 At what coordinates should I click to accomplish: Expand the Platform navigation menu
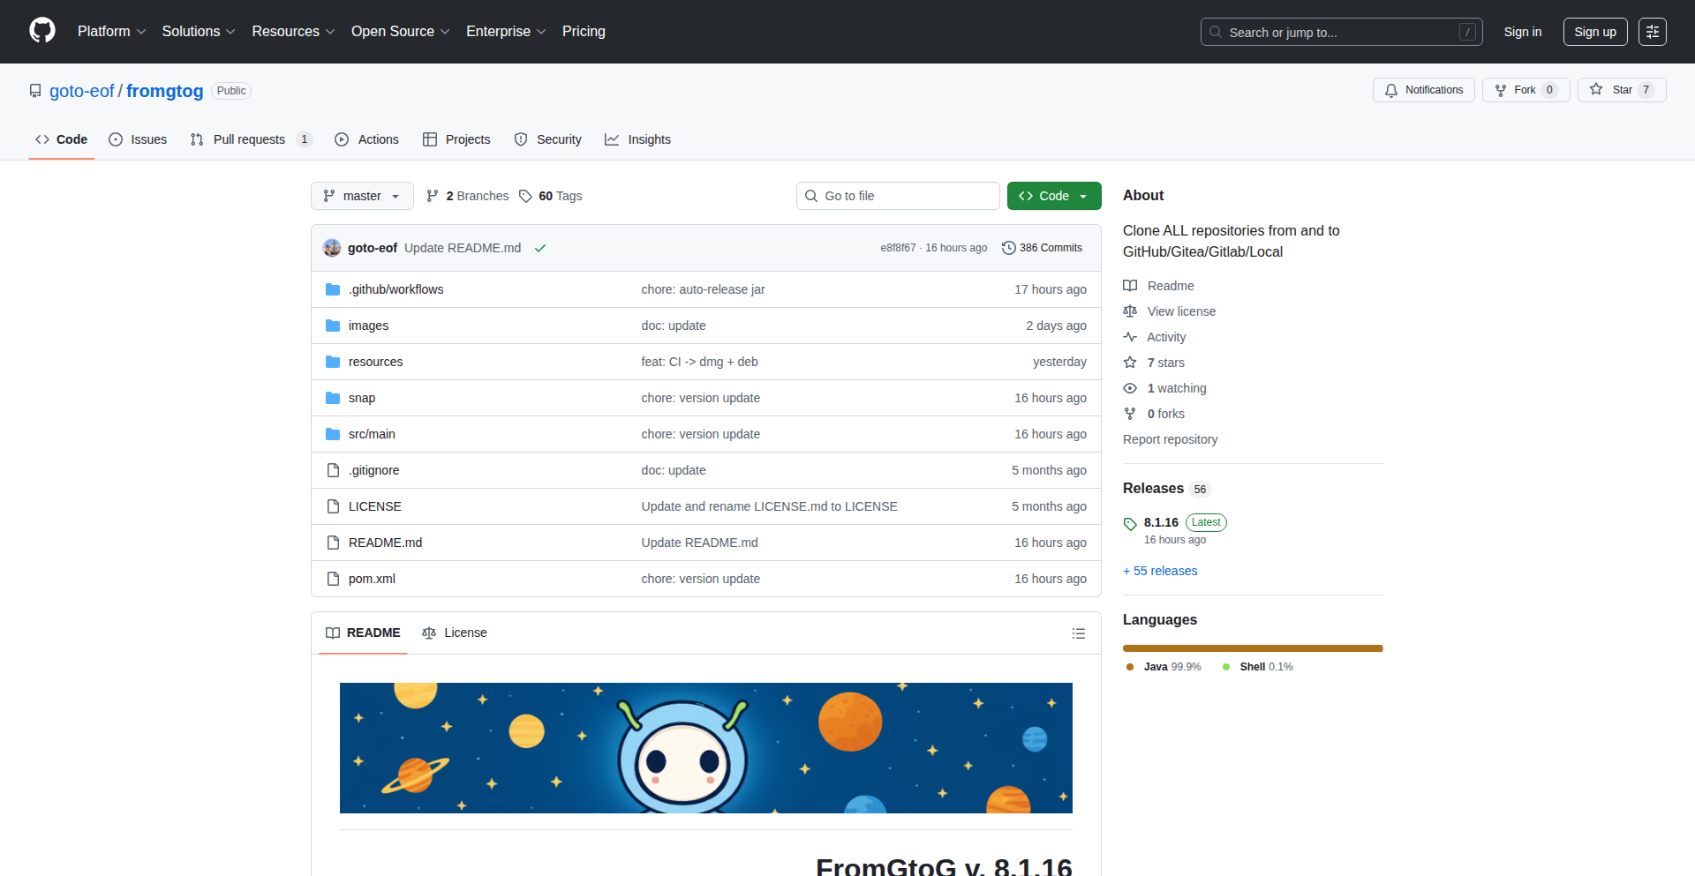coord(111,32)
